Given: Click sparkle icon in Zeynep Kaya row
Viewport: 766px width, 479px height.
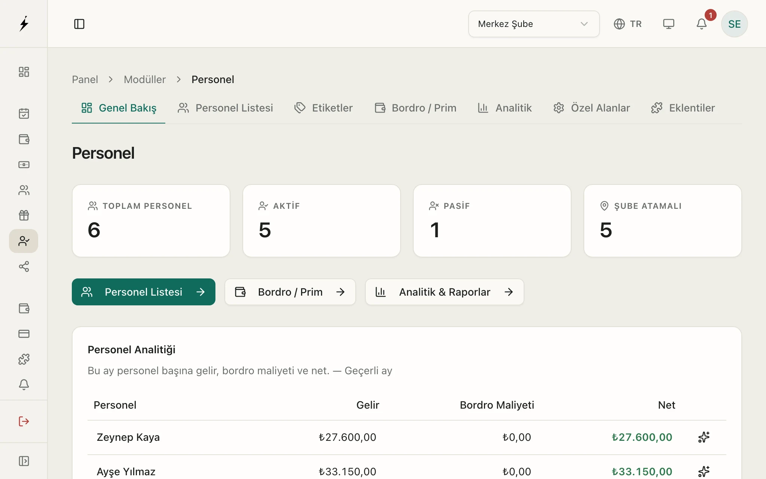Looking at the screenshot, I should [x=704, y=437].
